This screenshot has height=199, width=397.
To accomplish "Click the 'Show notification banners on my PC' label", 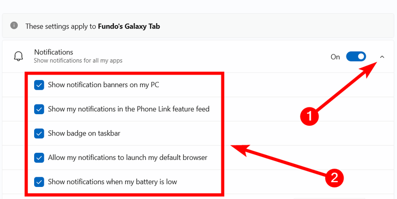I will (103, 85).
